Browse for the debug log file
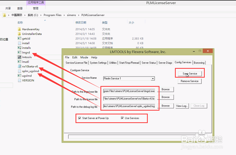This screenshot has height=155, width=236. point(166,106)
